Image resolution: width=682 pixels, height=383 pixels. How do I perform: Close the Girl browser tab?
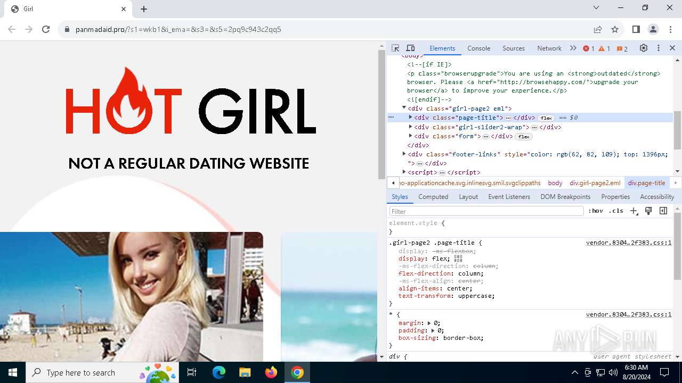124,9
